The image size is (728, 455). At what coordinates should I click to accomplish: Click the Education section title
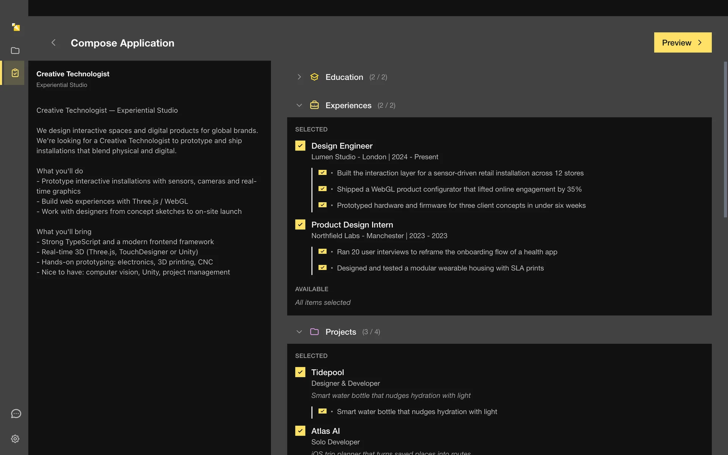(x=344, y=77)
